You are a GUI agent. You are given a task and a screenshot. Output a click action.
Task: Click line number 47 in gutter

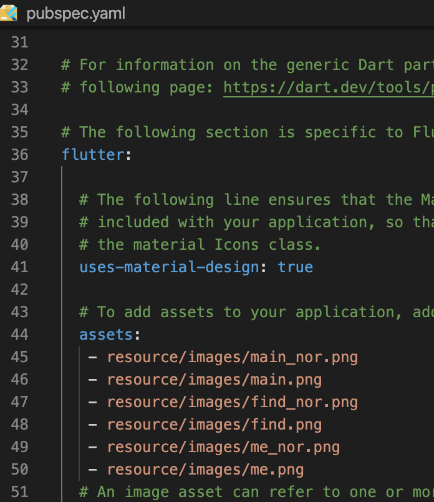[x=19, y=402]
